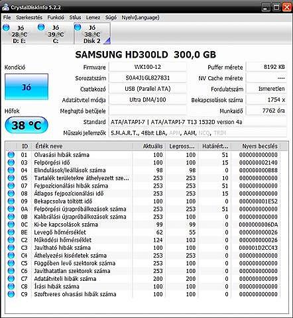Click status icon for attribute 05
Viewport: 293px width, 318px height.
[11, 178]
